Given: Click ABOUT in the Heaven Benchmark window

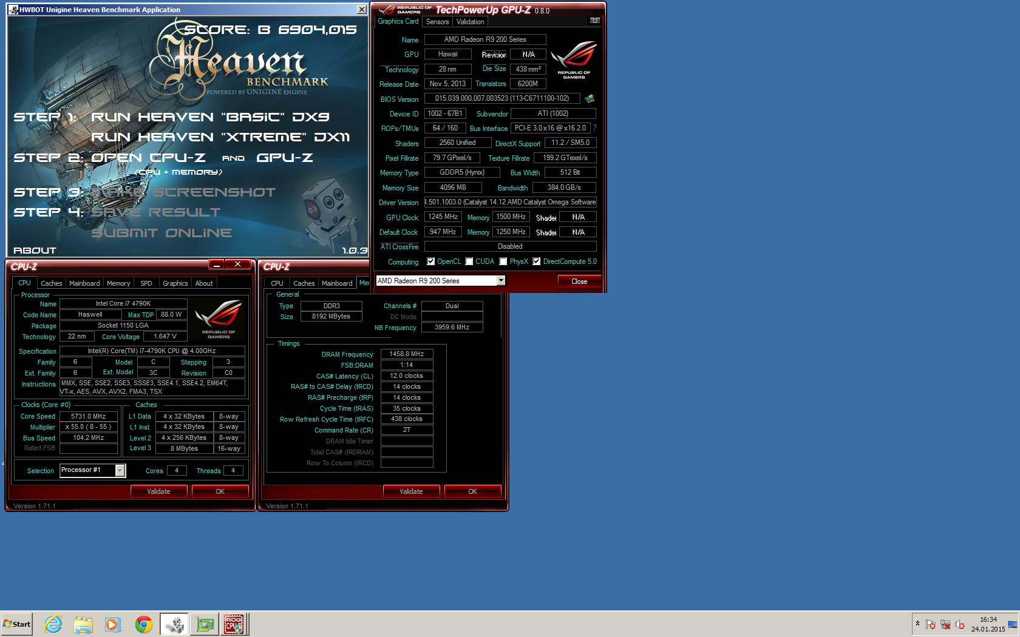Looking at the screenshot, I should point(35,251).
